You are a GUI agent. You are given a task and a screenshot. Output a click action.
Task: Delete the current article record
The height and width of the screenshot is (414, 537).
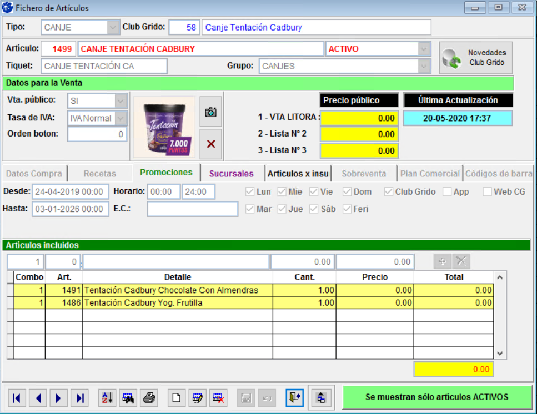(x=218, y=398)
